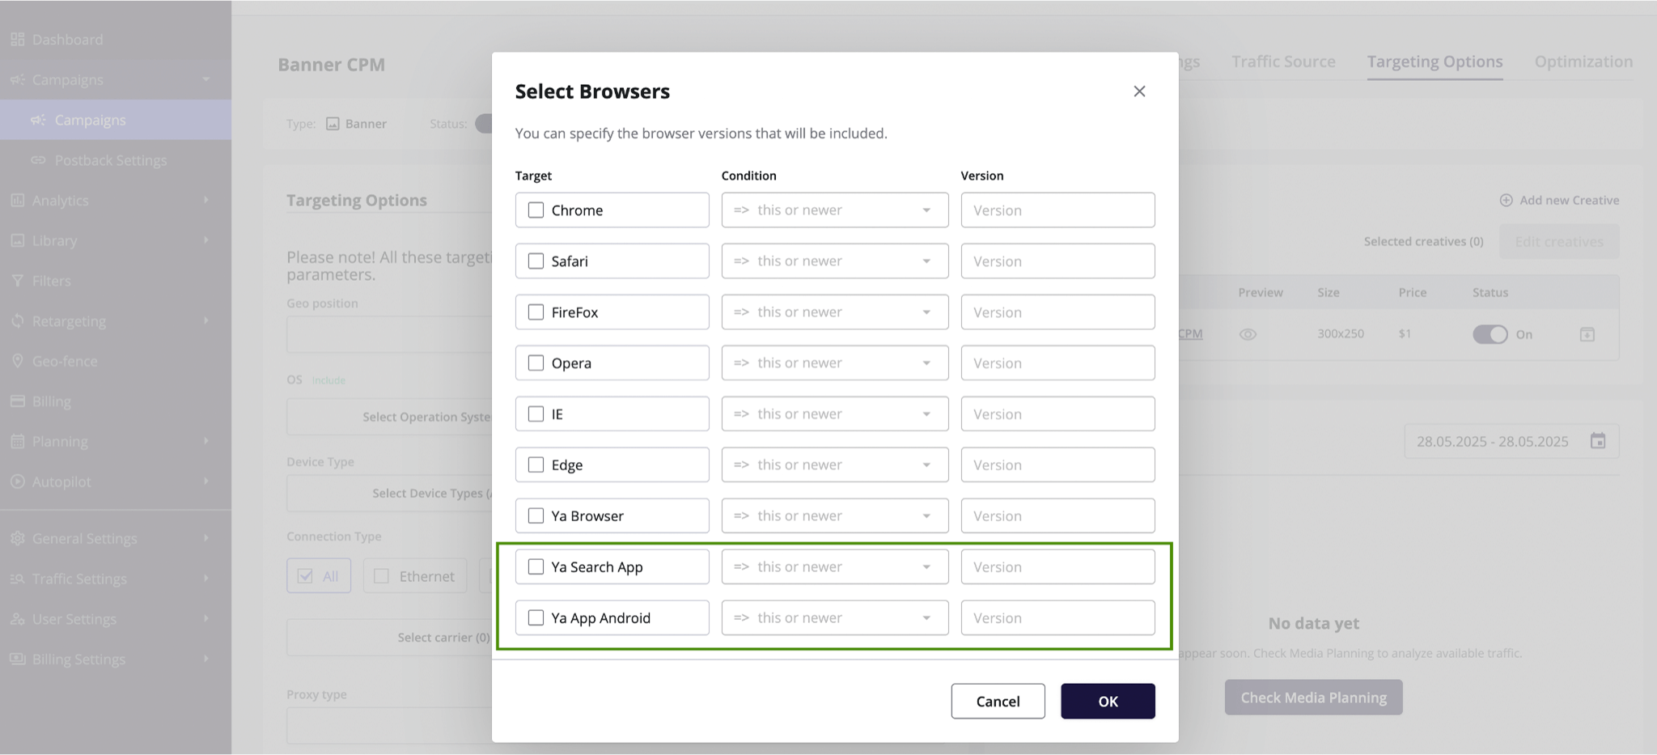Click the Add new Creative plus icon

(x=1506, y=200)
